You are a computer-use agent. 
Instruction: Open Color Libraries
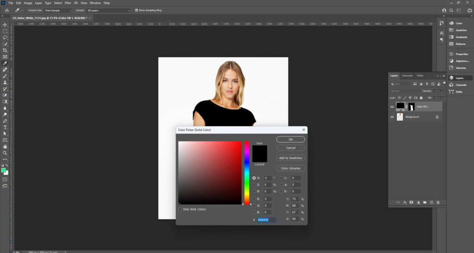click(x=291, y=168)
